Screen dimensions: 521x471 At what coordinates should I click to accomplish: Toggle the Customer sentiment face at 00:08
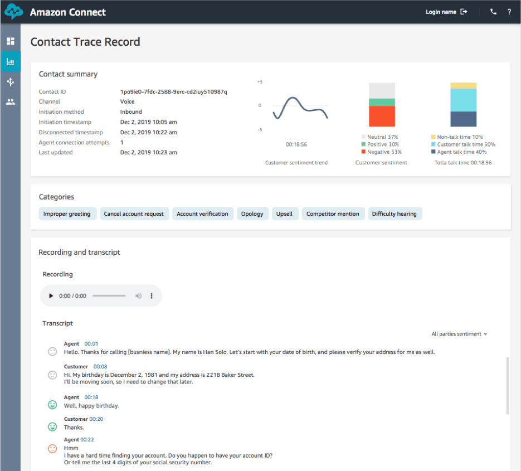pos(52,375)
